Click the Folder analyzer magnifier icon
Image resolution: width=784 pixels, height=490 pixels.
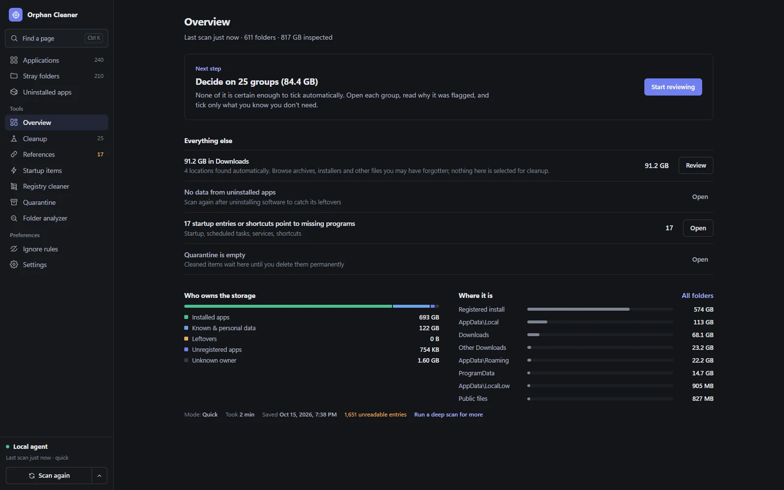click(x=14, y=218)
